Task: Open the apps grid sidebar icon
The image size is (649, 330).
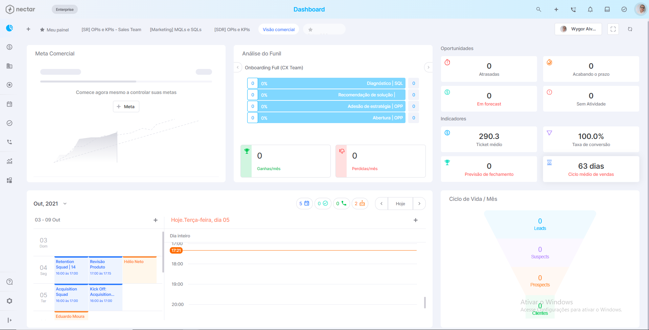Action: pos(9,180)
